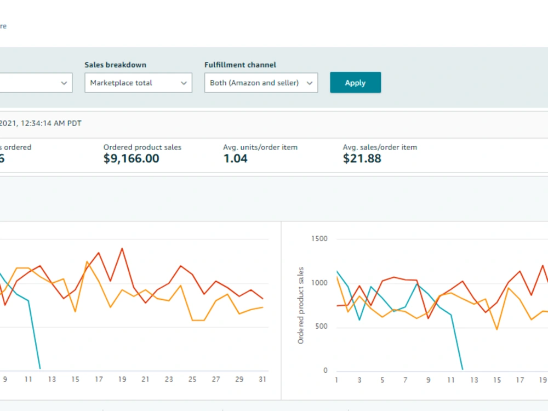The width and height of the screenshot is (548, 411).
Task: Click the 12:34:14 AM PDT timestamp
Action: point(51,123)
